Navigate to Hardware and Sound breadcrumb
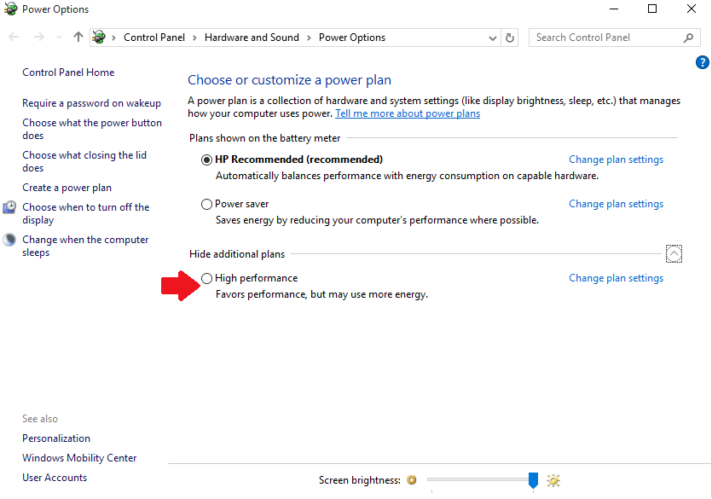This screenshot has width=712, height=499. (x=252, y=38)
